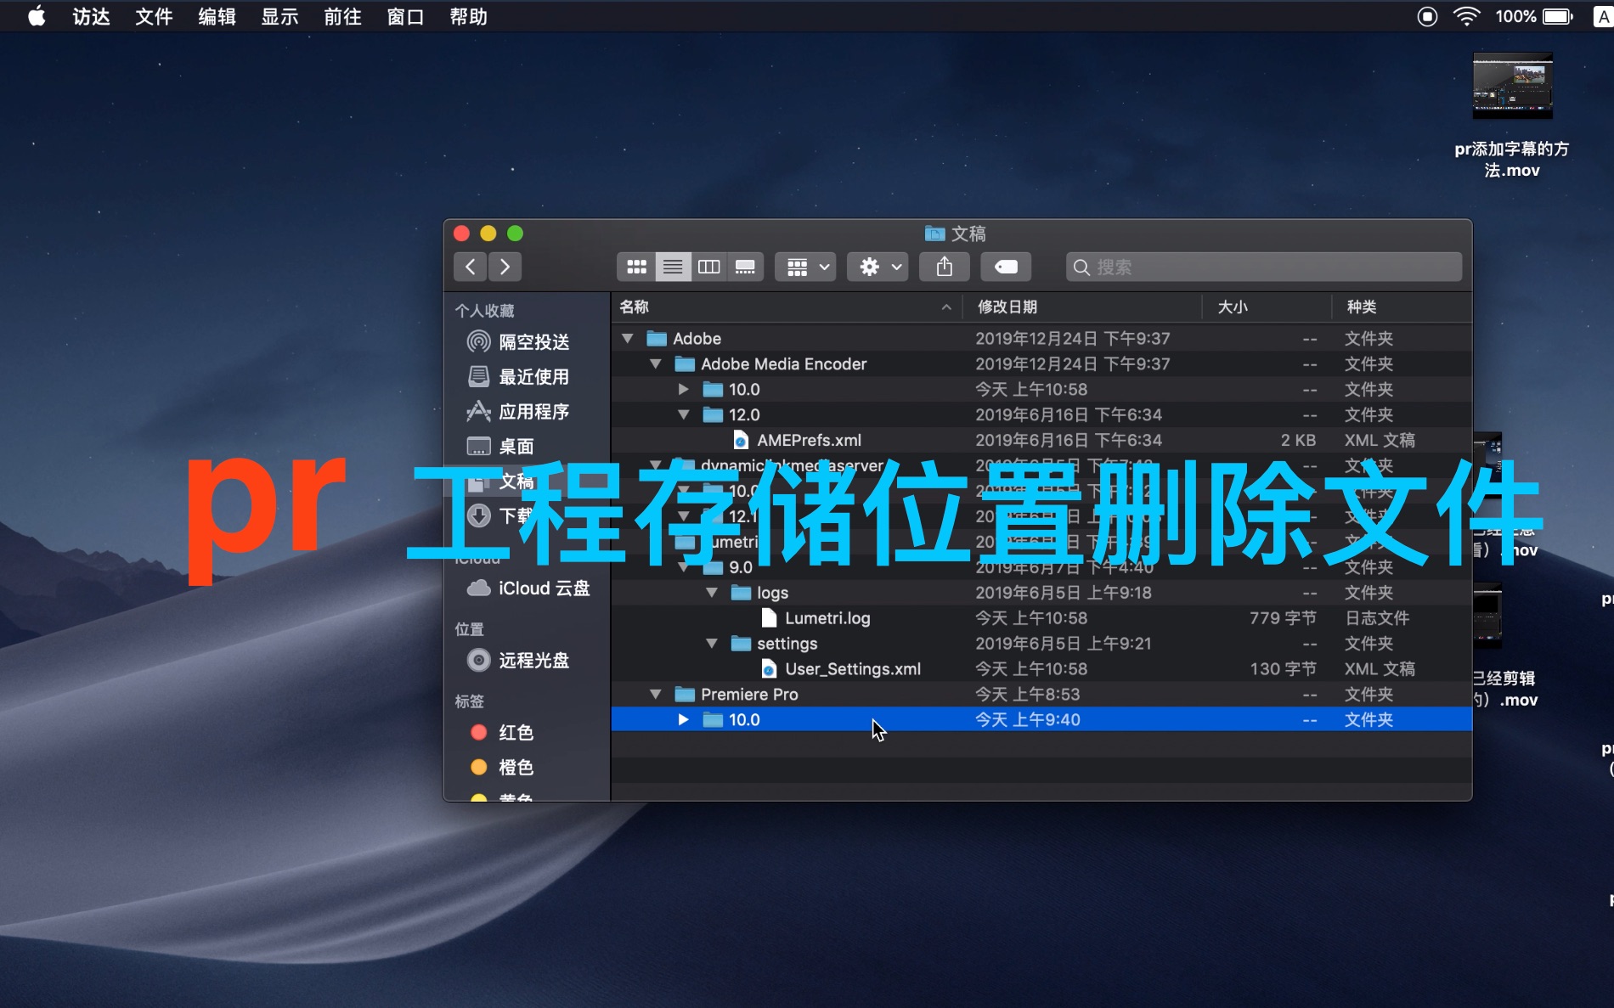
Task: Open 应用程序 in the sidebar
Action: [518, 412]
